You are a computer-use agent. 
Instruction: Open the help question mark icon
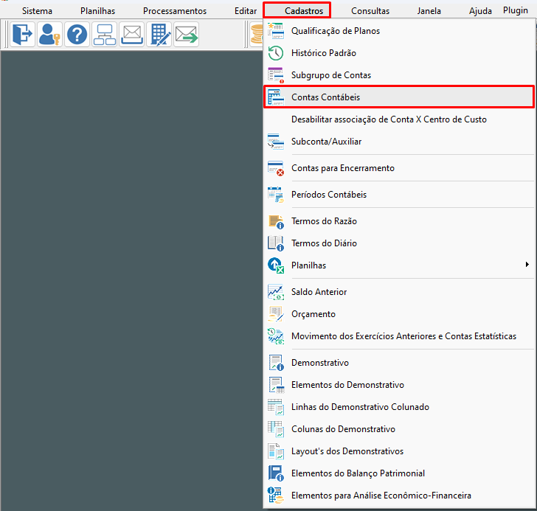coord(77,34)
